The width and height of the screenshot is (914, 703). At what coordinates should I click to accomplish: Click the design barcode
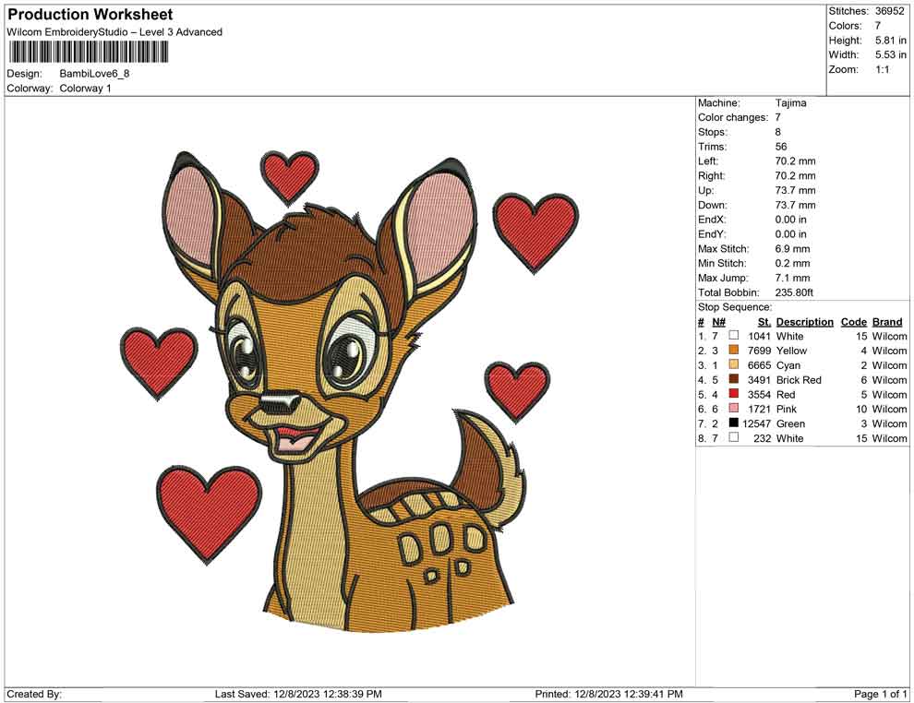[88, 53]
